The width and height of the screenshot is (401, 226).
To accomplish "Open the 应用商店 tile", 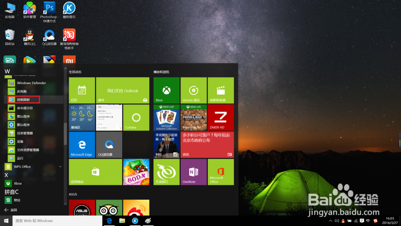I will [95, 172].
